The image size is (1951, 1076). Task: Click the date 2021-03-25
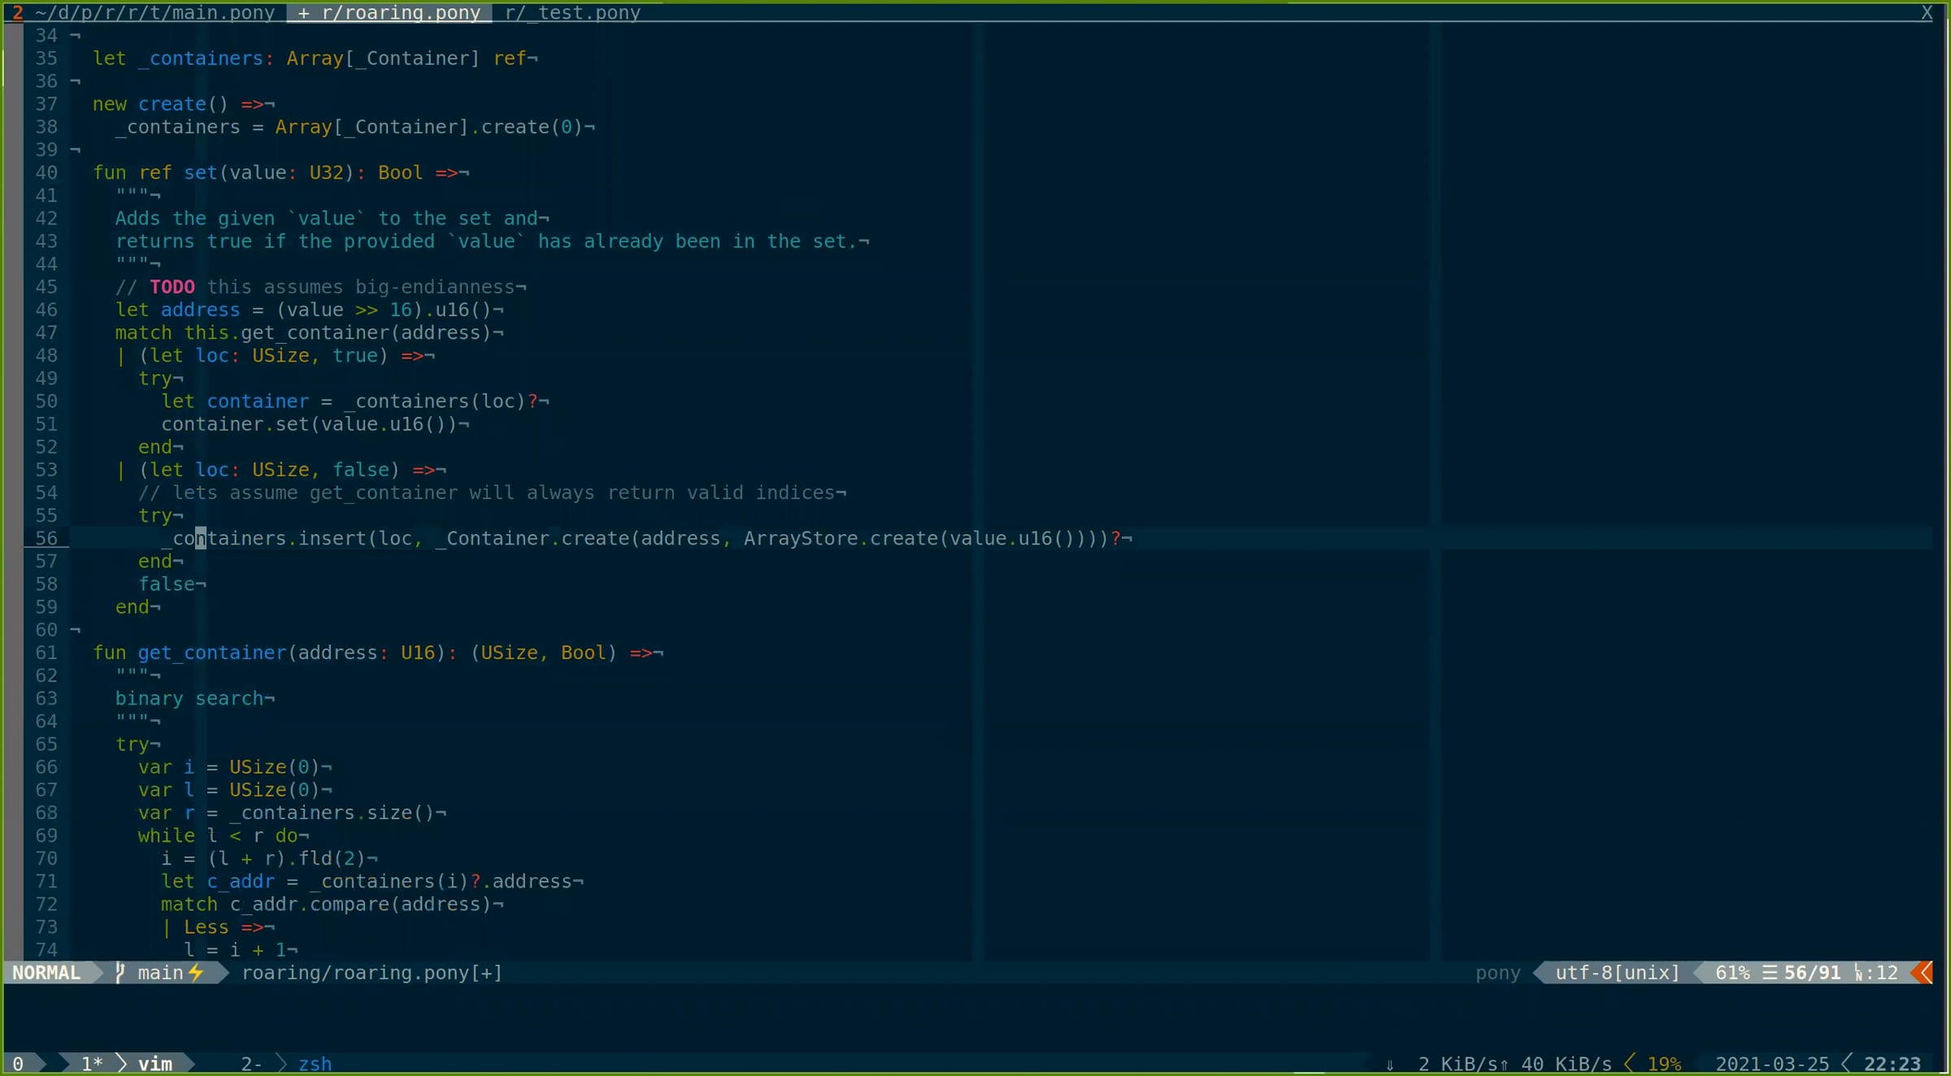click(1772, 1064)
